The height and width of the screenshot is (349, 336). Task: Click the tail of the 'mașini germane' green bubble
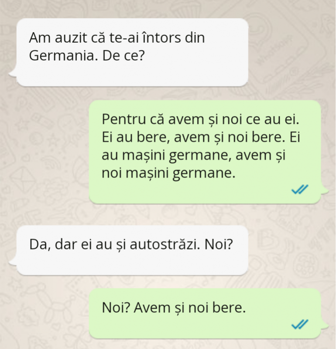coord(325,190)
